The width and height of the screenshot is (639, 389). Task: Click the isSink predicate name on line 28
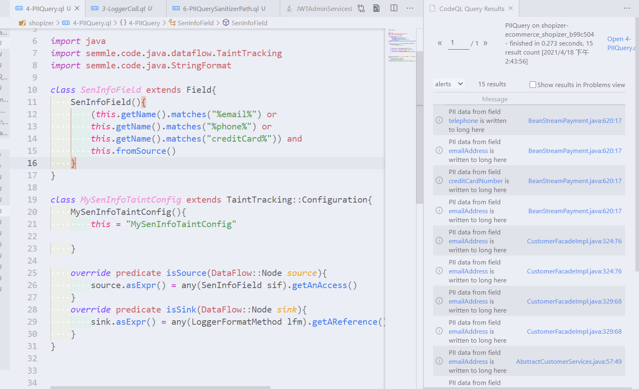coord(181,309)
